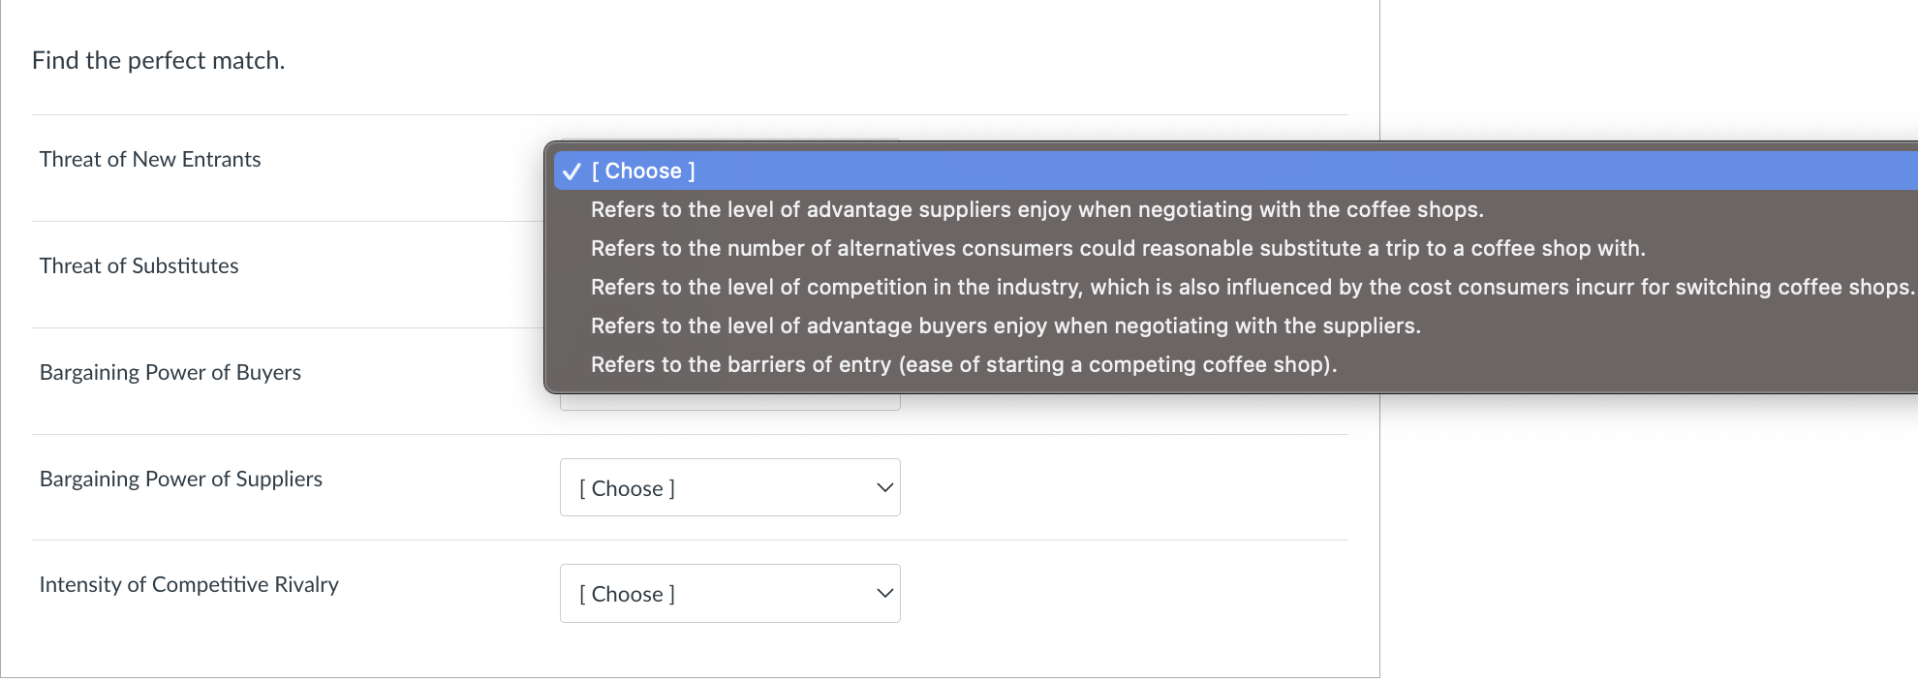Click the Bargaining Power of Suppliers label
This screenshot has height=682, width=1918.
(181, 479)
